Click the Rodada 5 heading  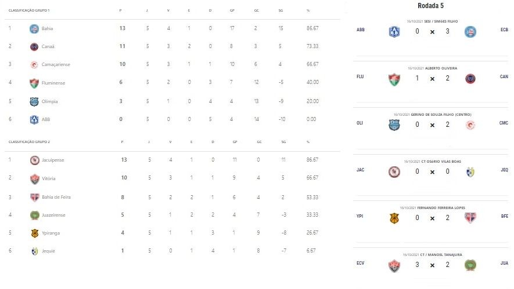(430, 6)
